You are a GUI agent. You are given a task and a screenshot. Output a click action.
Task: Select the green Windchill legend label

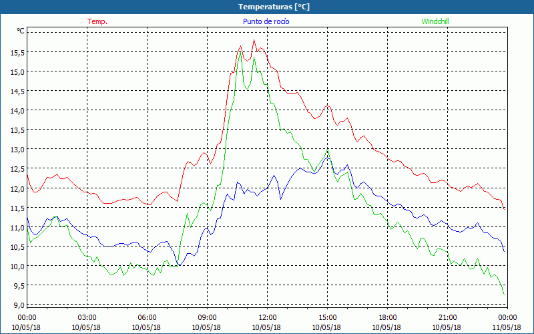435,21
